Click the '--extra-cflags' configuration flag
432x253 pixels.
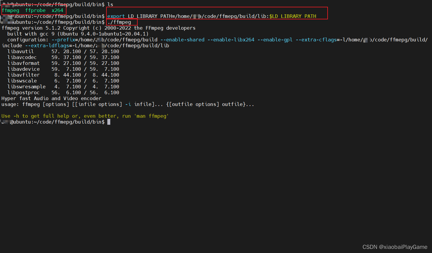tap(316, 40)
